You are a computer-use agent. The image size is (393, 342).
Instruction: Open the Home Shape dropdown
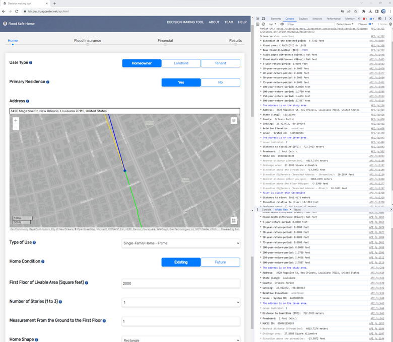point(181,339)
